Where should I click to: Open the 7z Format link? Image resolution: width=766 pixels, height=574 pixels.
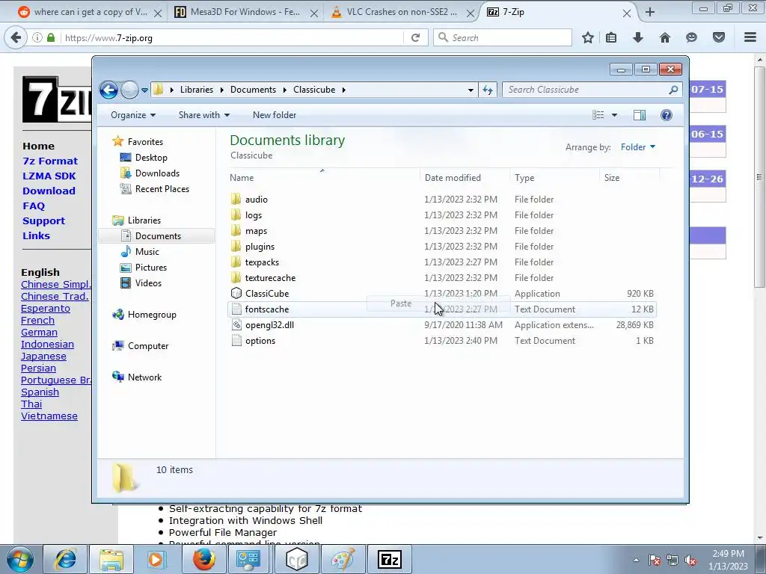[x=50, y=161]
